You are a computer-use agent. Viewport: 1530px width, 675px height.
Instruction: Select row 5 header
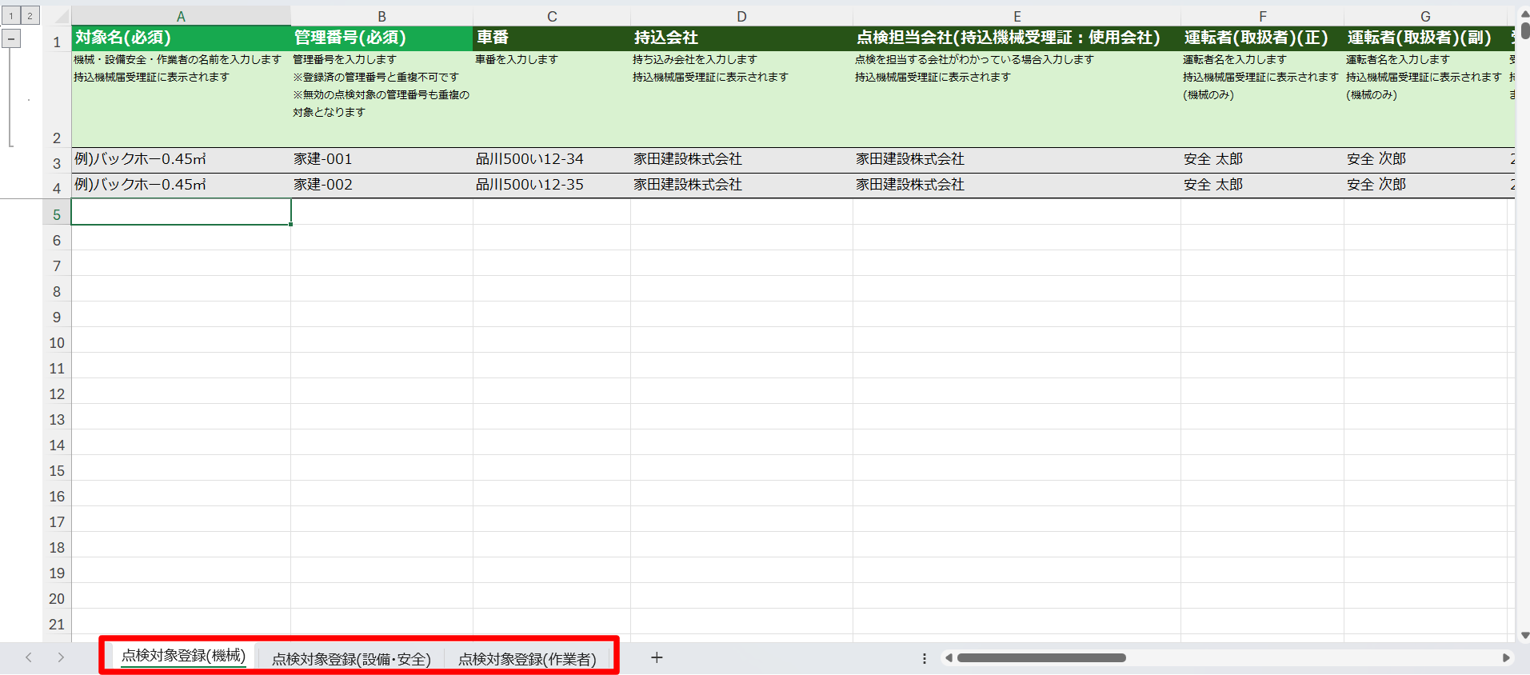point(57,214)
